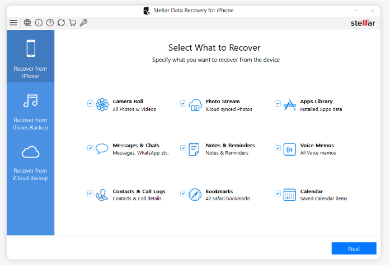Open the help question mark icon

[x=50, y=23]
